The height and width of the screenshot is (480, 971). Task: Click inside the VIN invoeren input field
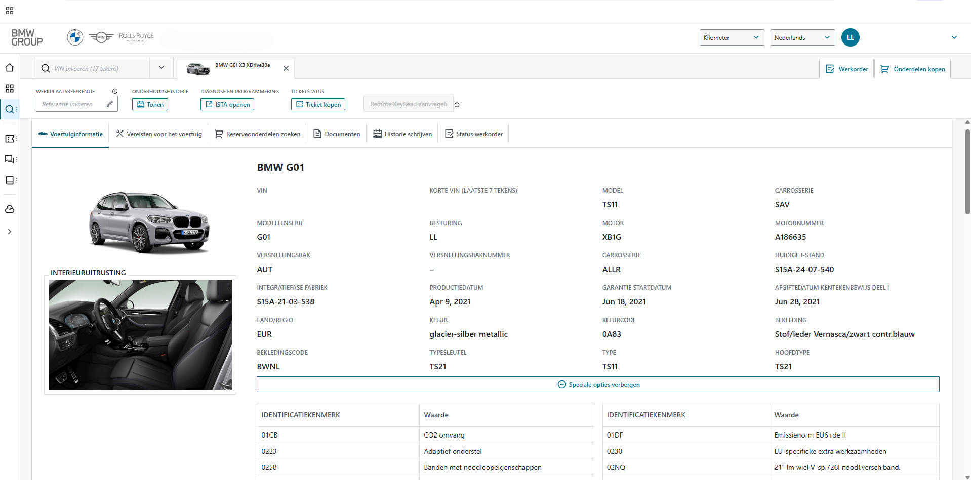96,68
